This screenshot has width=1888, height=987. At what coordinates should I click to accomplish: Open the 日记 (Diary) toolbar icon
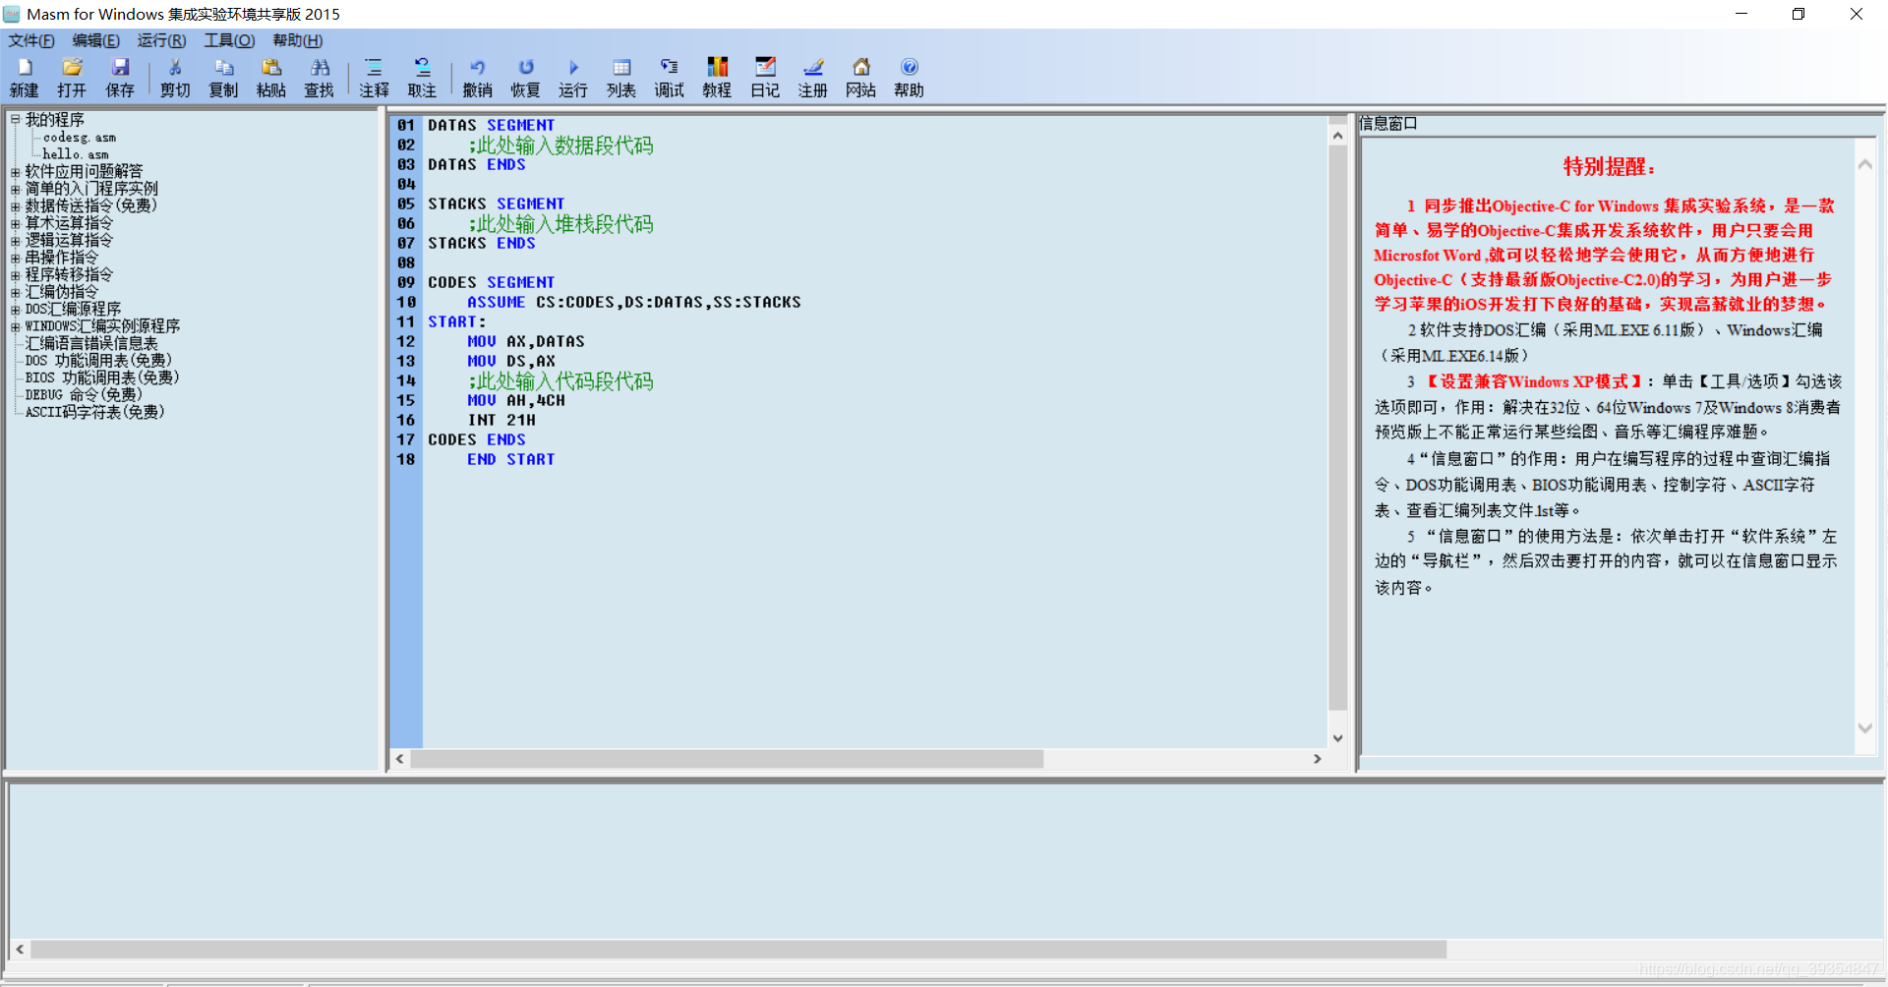[765, 77]
